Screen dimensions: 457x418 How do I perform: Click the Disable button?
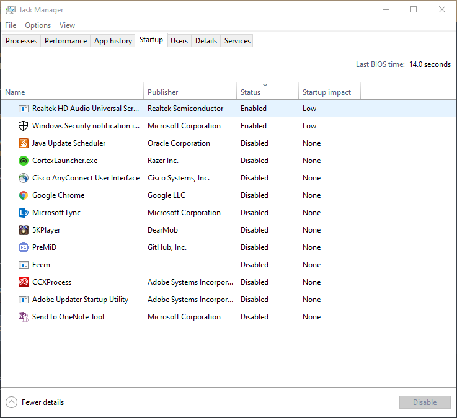[425, 402]
